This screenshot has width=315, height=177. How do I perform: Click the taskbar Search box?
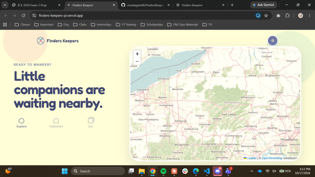point(98,171)
